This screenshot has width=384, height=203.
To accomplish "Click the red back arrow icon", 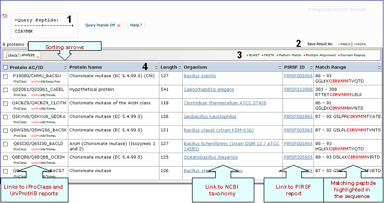I will coord(4,16).
